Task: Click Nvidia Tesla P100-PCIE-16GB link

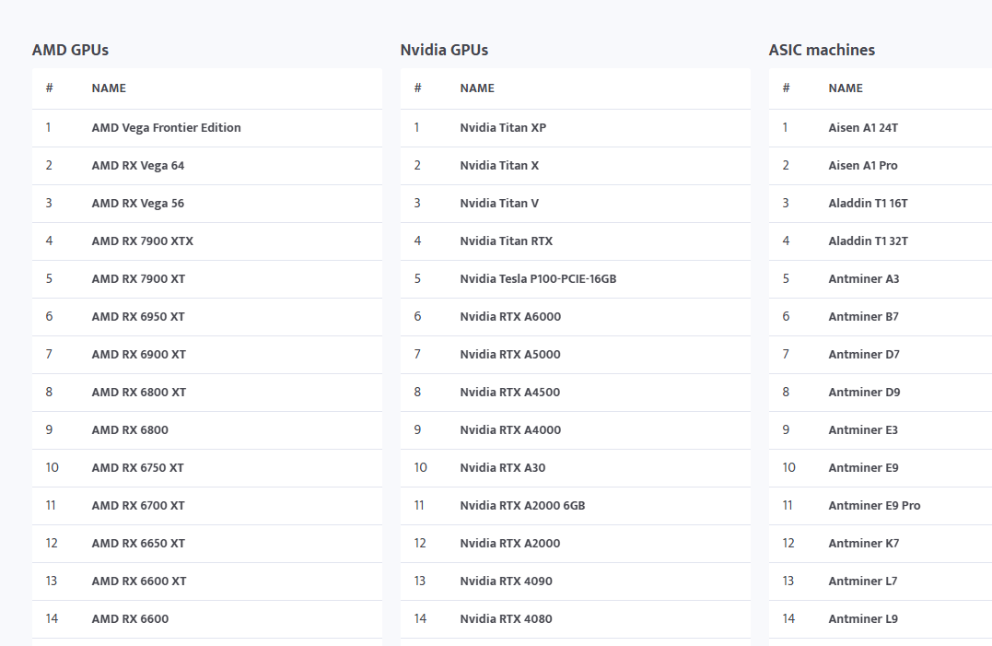Action: coord(538,279)
